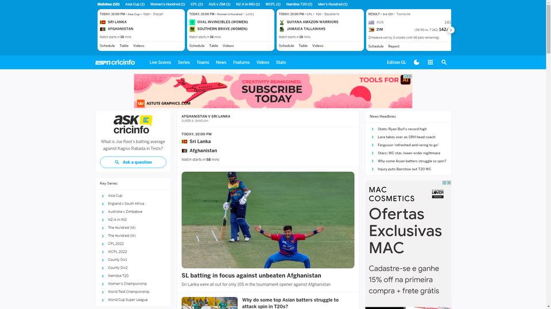Open the News menu
Image resolution: width=551 pixels, height=309 pixels.
pyautogui.click(x=221, y=62)
